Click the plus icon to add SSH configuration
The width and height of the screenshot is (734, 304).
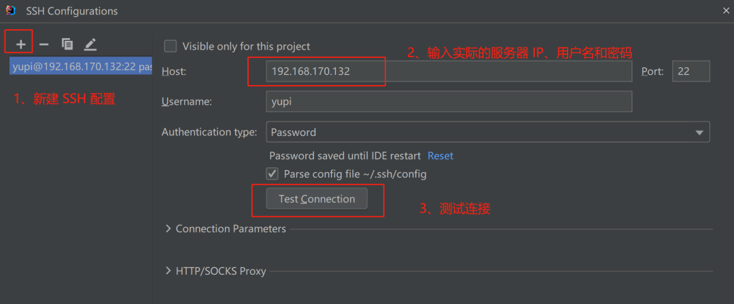pyautogui.click(x=21, y=44)
